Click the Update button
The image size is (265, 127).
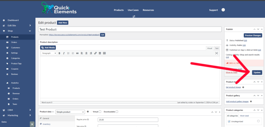(x=257, y=72)
